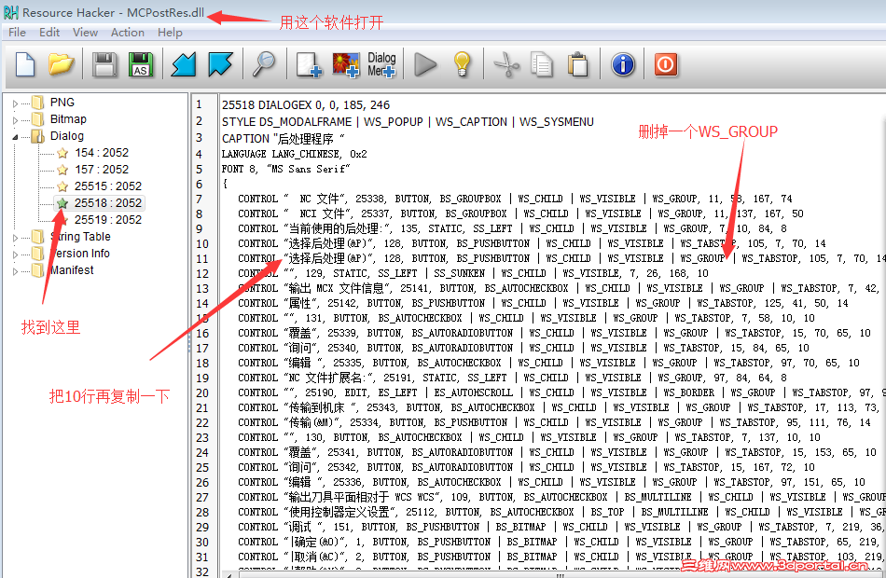The height and width of the screenshot is (578, 886).
Task: Select the PNG folder label
Action: (x=62, y=103)
